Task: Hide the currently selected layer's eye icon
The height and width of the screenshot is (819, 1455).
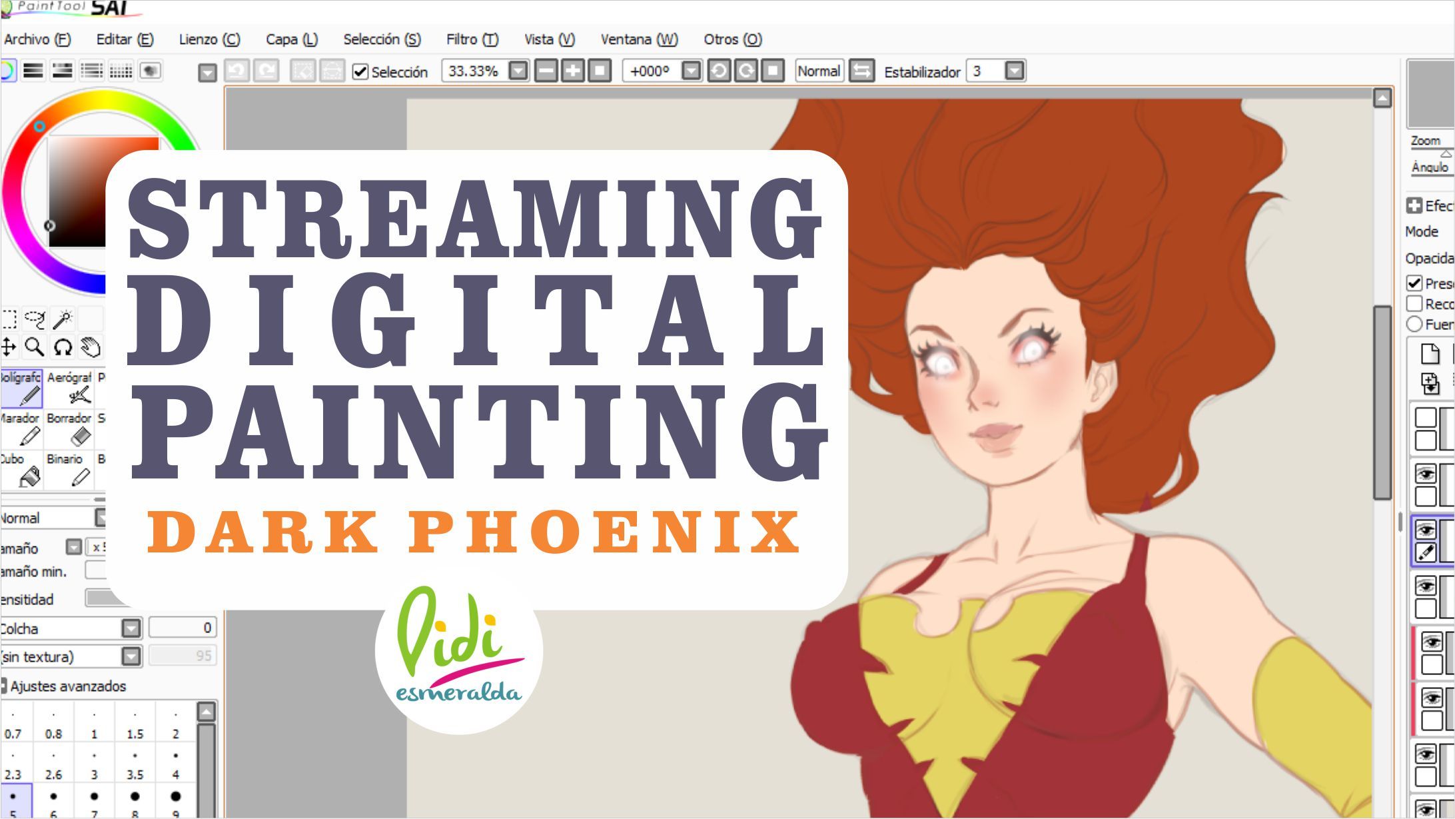Action: click(x=1425, y=530)
